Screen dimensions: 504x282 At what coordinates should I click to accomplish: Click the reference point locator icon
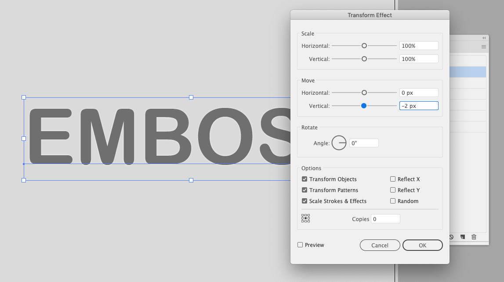[x=305, y=218]
